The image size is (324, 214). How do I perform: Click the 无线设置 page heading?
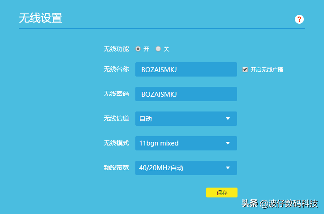40,18
